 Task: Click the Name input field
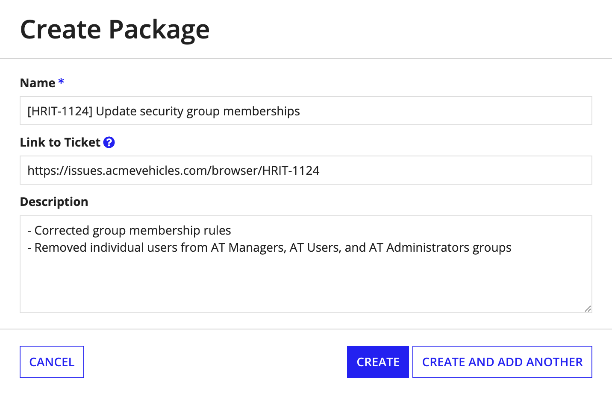click(306, 111)
